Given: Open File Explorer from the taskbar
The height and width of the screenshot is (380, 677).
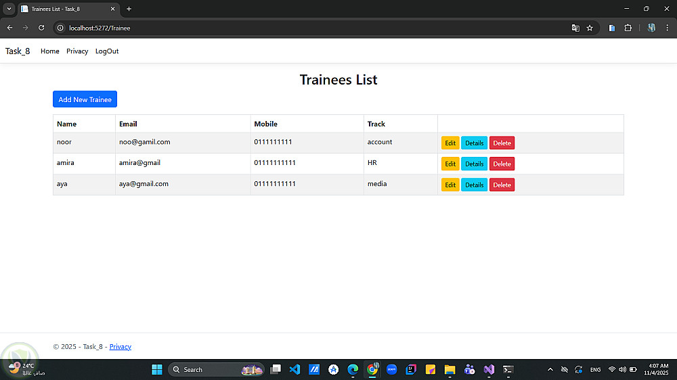Looking at the screenshot, I should [x=450, y=369].
